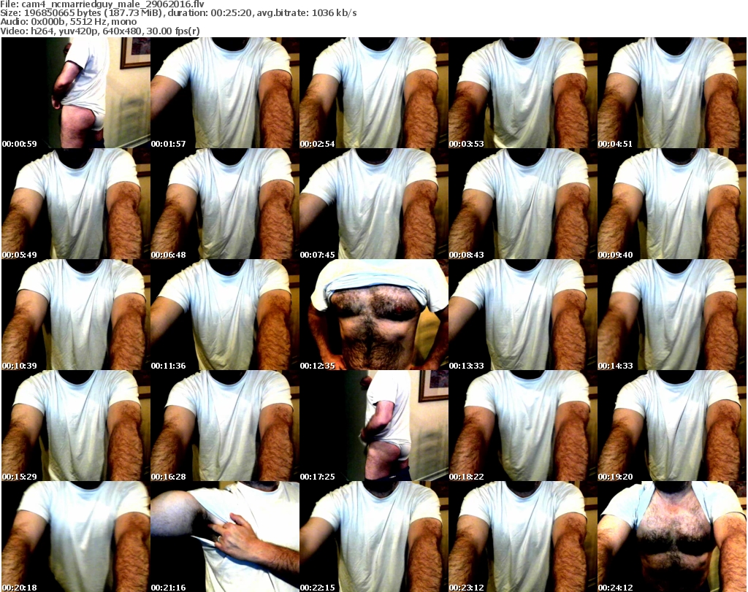
Task: Select the thumbnail stamped 00:08:43
Action: [523, 204]
